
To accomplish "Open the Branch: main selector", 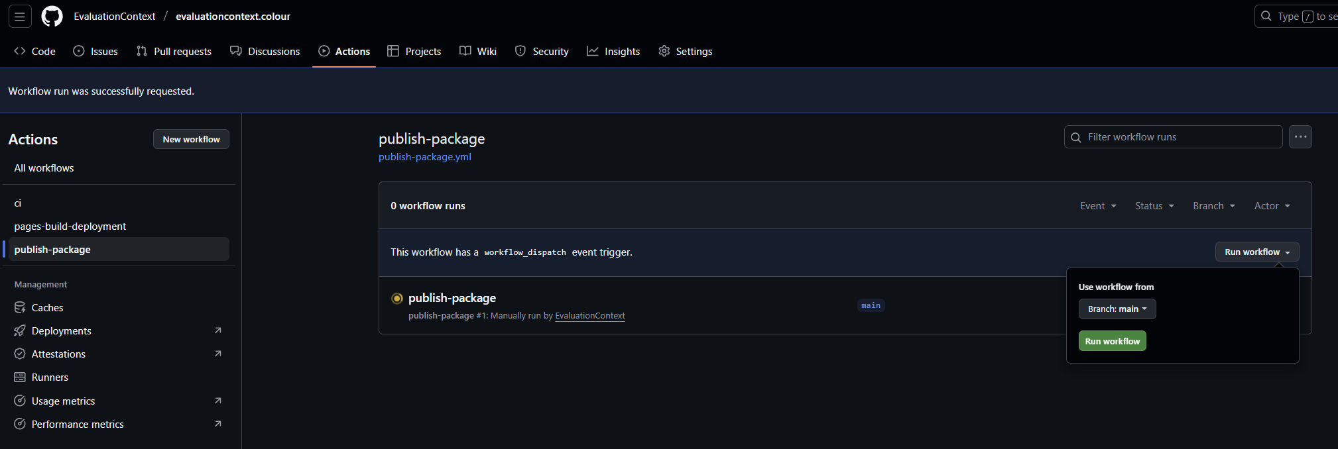I will [1117, 309].
